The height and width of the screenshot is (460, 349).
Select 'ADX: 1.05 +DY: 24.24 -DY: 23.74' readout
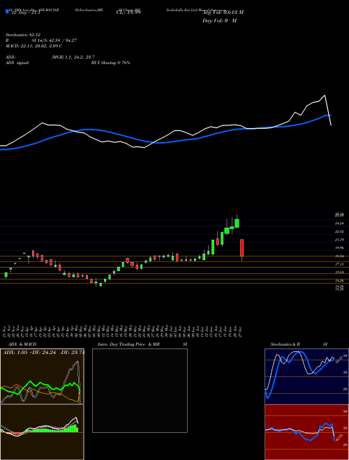(x=43, y=353)
